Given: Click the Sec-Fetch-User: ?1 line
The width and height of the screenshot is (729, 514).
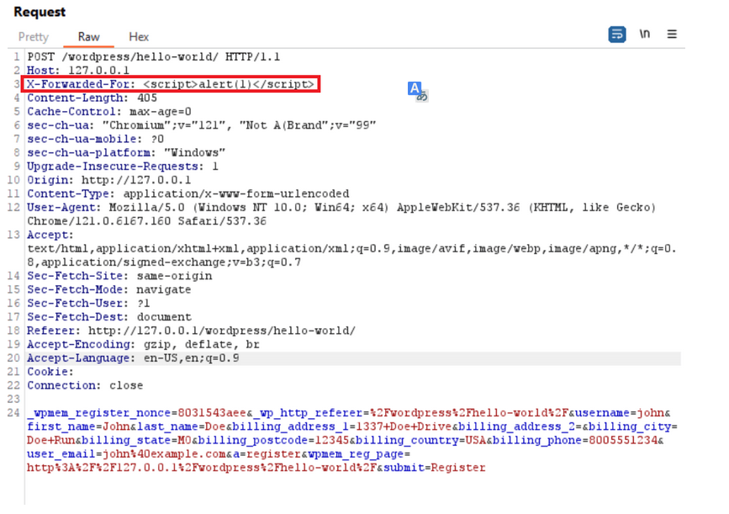Looking at the screenshot, I should [x=88, y=304].
